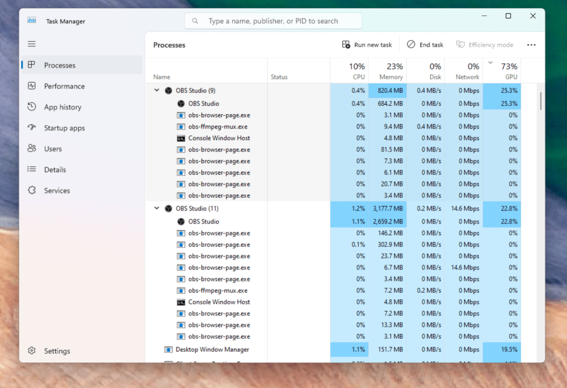Screen dimensions: 567x388
Task: Click the 151.7 MB memory cell
Action: (x=387, y=349)
